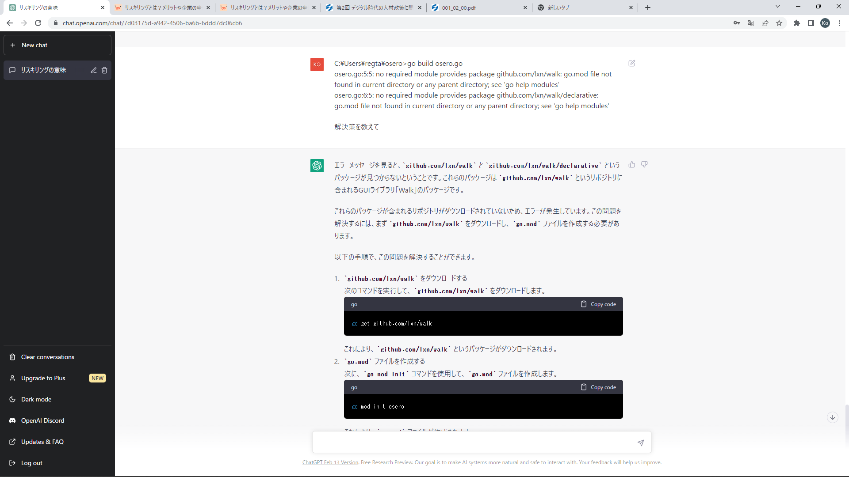Click the scroll-to-bottom arrow button
Image resolution: width=849 pixels, height=477 pixels.
[x=833, y=417]
